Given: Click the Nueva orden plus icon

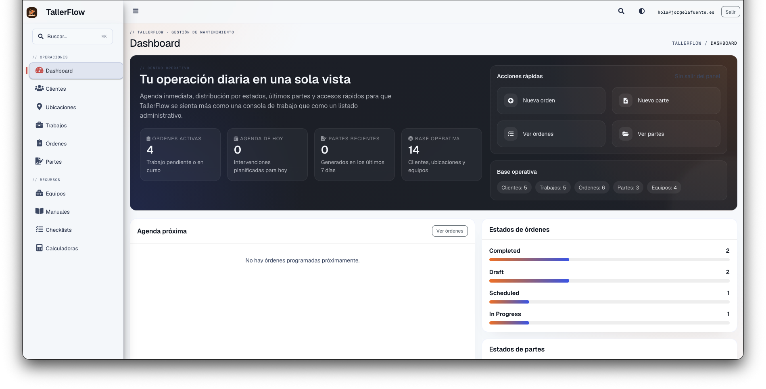Looking at the screenshot, I should point(511,101).
